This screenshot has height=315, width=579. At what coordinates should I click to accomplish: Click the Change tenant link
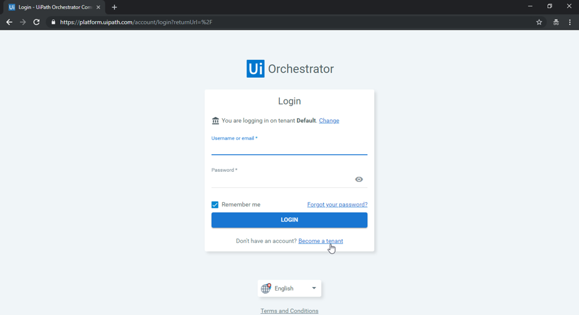click(x=329, y=120)
